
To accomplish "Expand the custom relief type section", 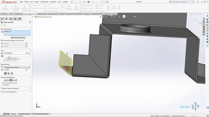I will point(30,92).
